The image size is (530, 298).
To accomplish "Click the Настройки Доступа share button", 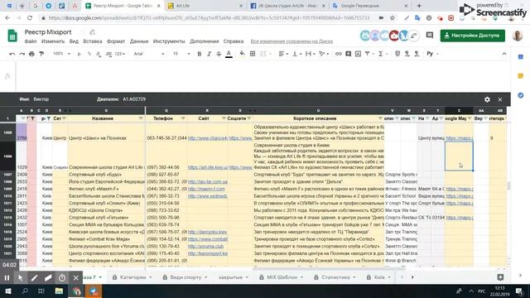I will pyautogui.click(x=473, y=36).
